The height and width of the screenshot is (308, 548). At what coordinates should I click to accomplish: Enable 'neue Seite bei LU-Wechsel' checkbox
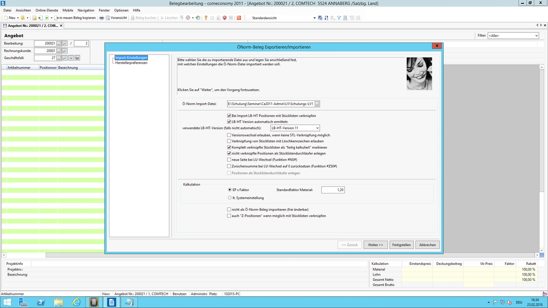pyautogui.click(x=229, y=160)
